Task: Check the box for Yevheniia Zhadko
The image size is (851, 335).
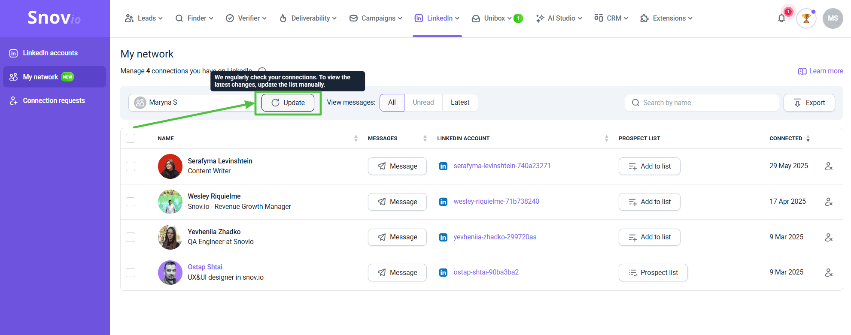Action: point(131,237)
